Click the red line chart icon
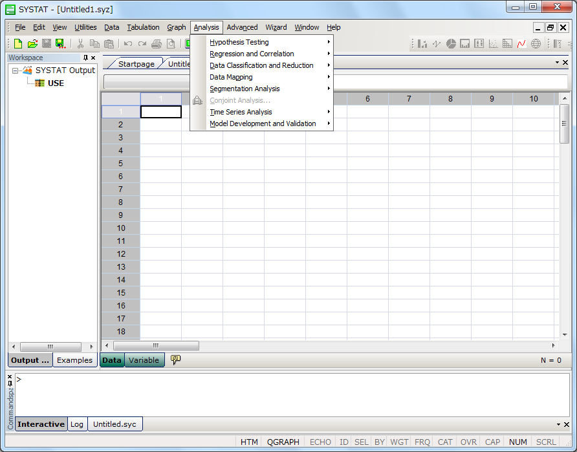 [521, 44]
